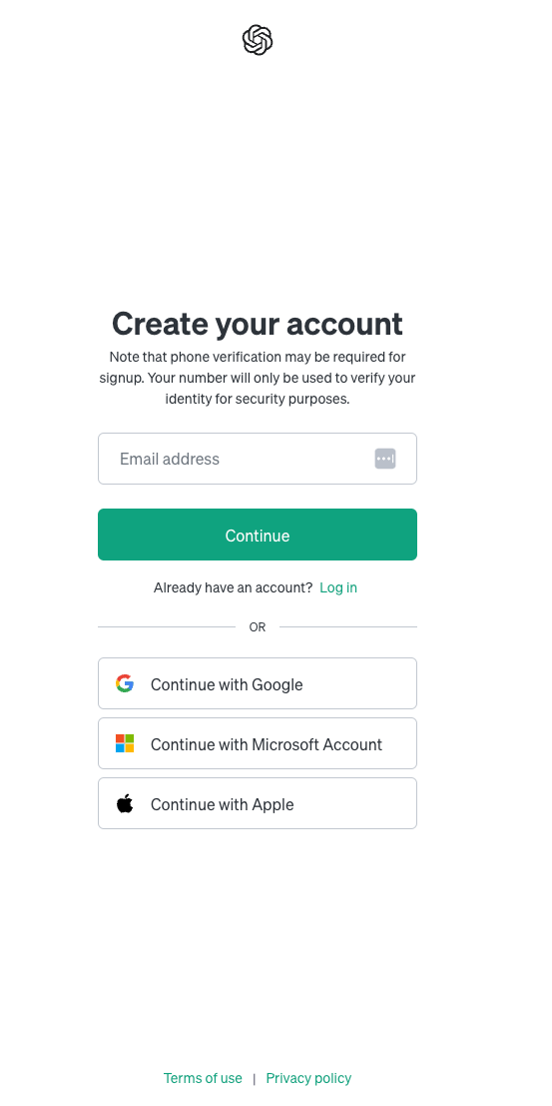Open the password manager icon in email field
This screenshot has height=1106, width=552.
point(385,459)
